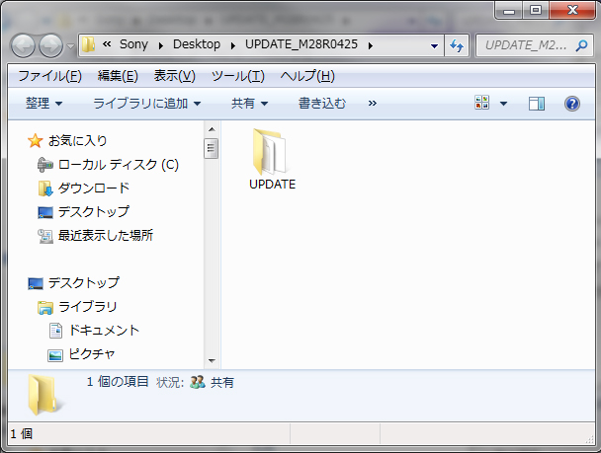The width and height of the screenshot is (601, 453).
Task: Open the ツール(T) menu
Action: 237,76
